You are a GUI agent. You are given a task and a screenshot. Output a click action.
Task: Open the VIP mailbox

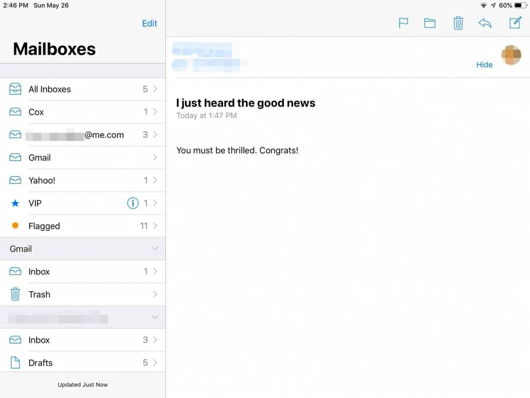click(x=83, y=203)
